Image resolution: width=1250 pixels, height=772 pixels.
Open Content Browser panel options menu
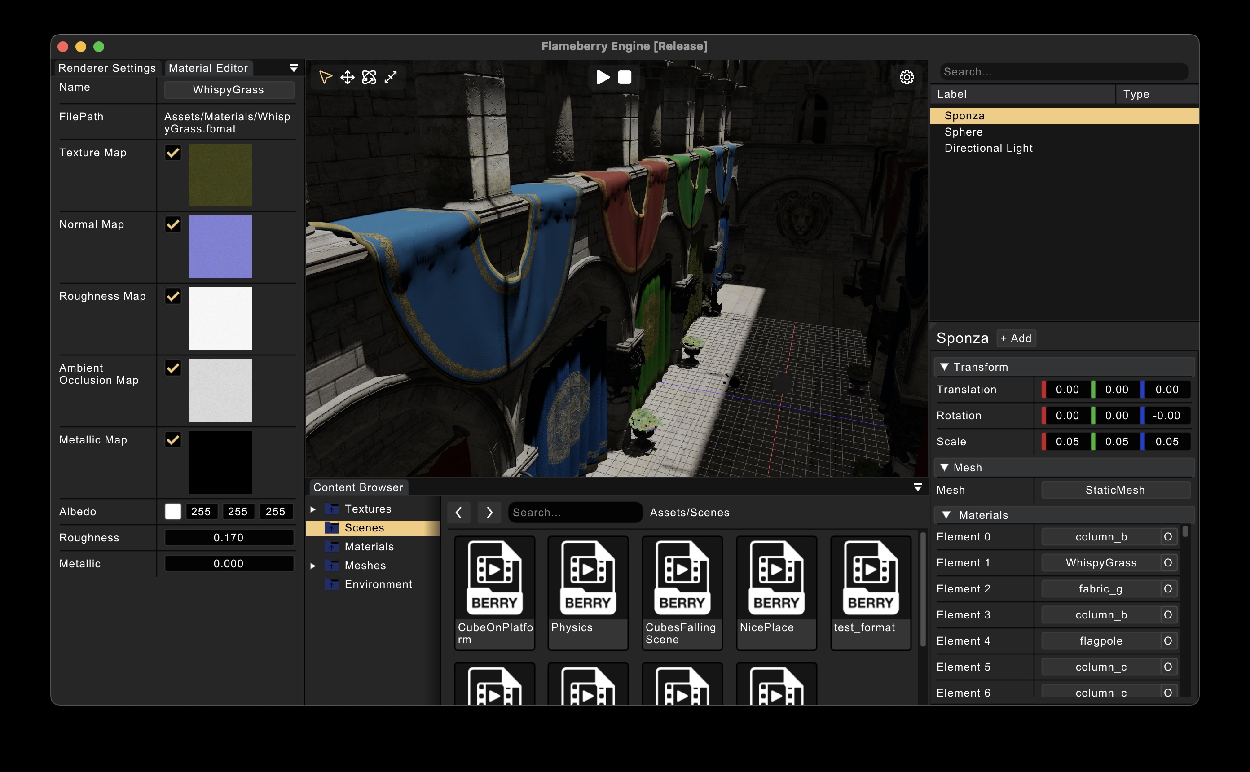(x=918, y=487)
